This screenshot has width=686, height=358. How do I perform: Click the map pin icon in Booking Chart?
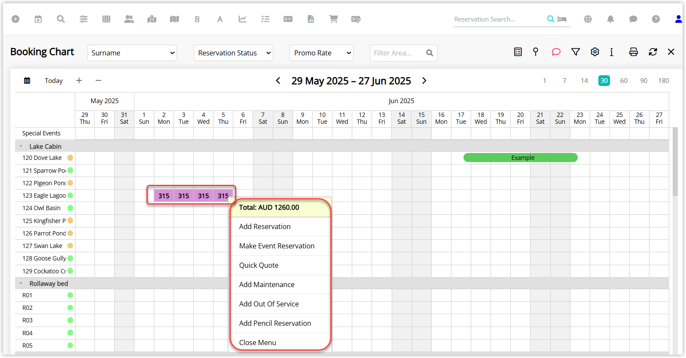coord(536,52)
